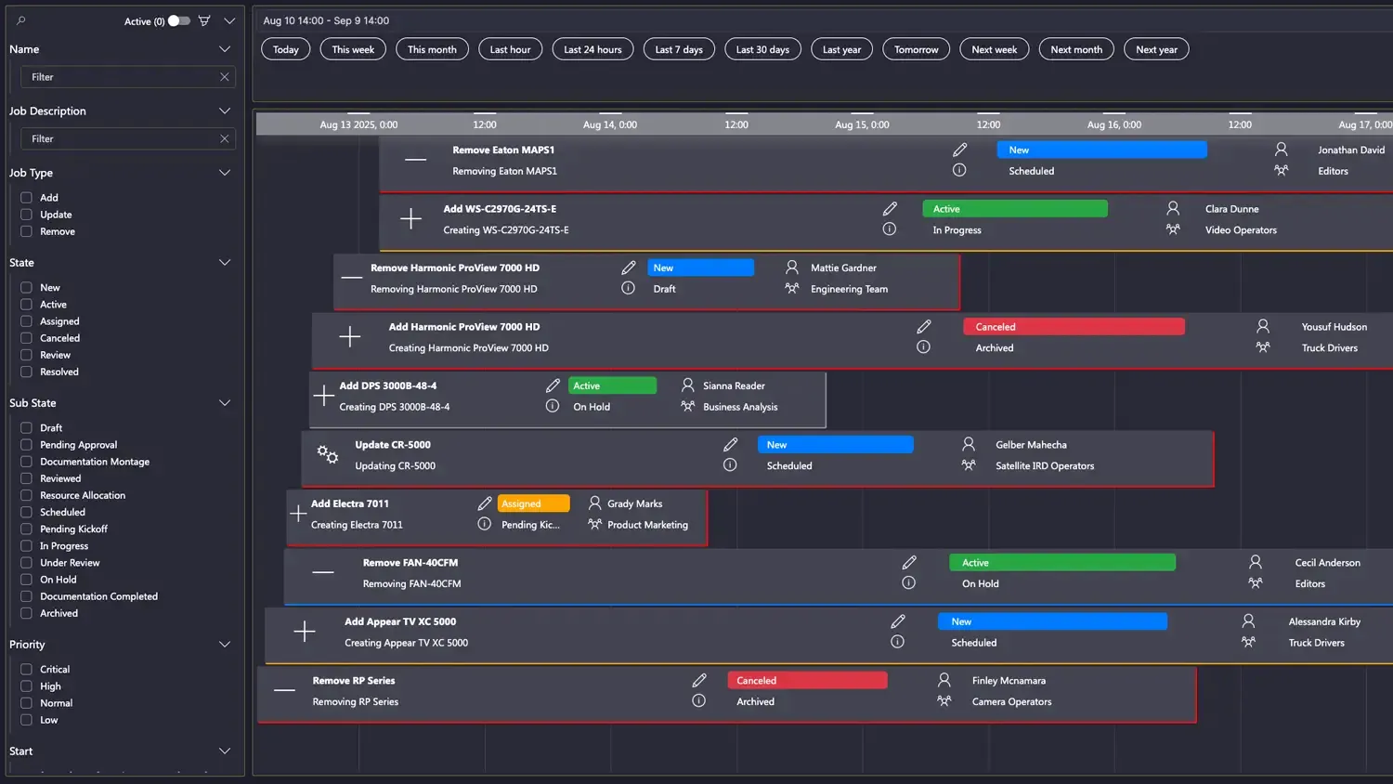The width and height of the screenshot is (1393, 784).
Task: Choose the Next year range
Action: click(1156, 49)
